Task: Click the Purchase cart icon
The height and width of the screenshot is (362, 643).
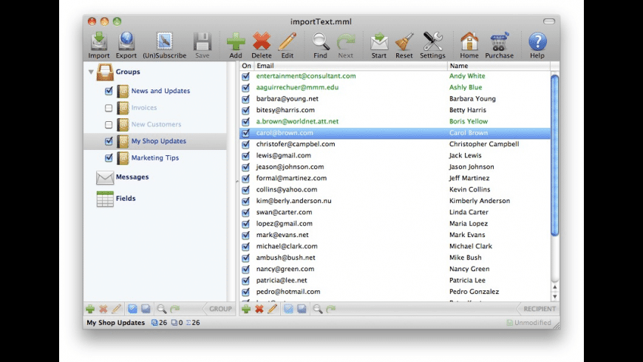Action: point(500,42)
